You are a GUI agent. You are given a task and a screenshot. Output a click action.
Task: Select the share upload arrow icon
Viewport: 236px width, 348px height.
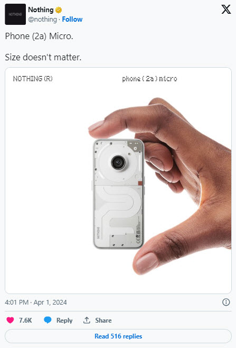(x=87, y=320)
